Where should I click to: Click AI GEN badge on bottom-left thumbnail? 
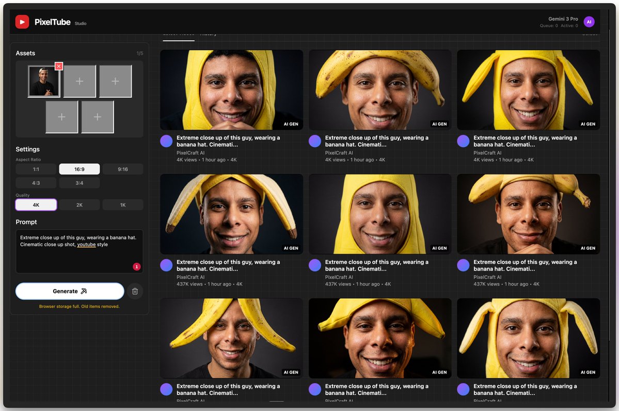(x=291, y=372)
